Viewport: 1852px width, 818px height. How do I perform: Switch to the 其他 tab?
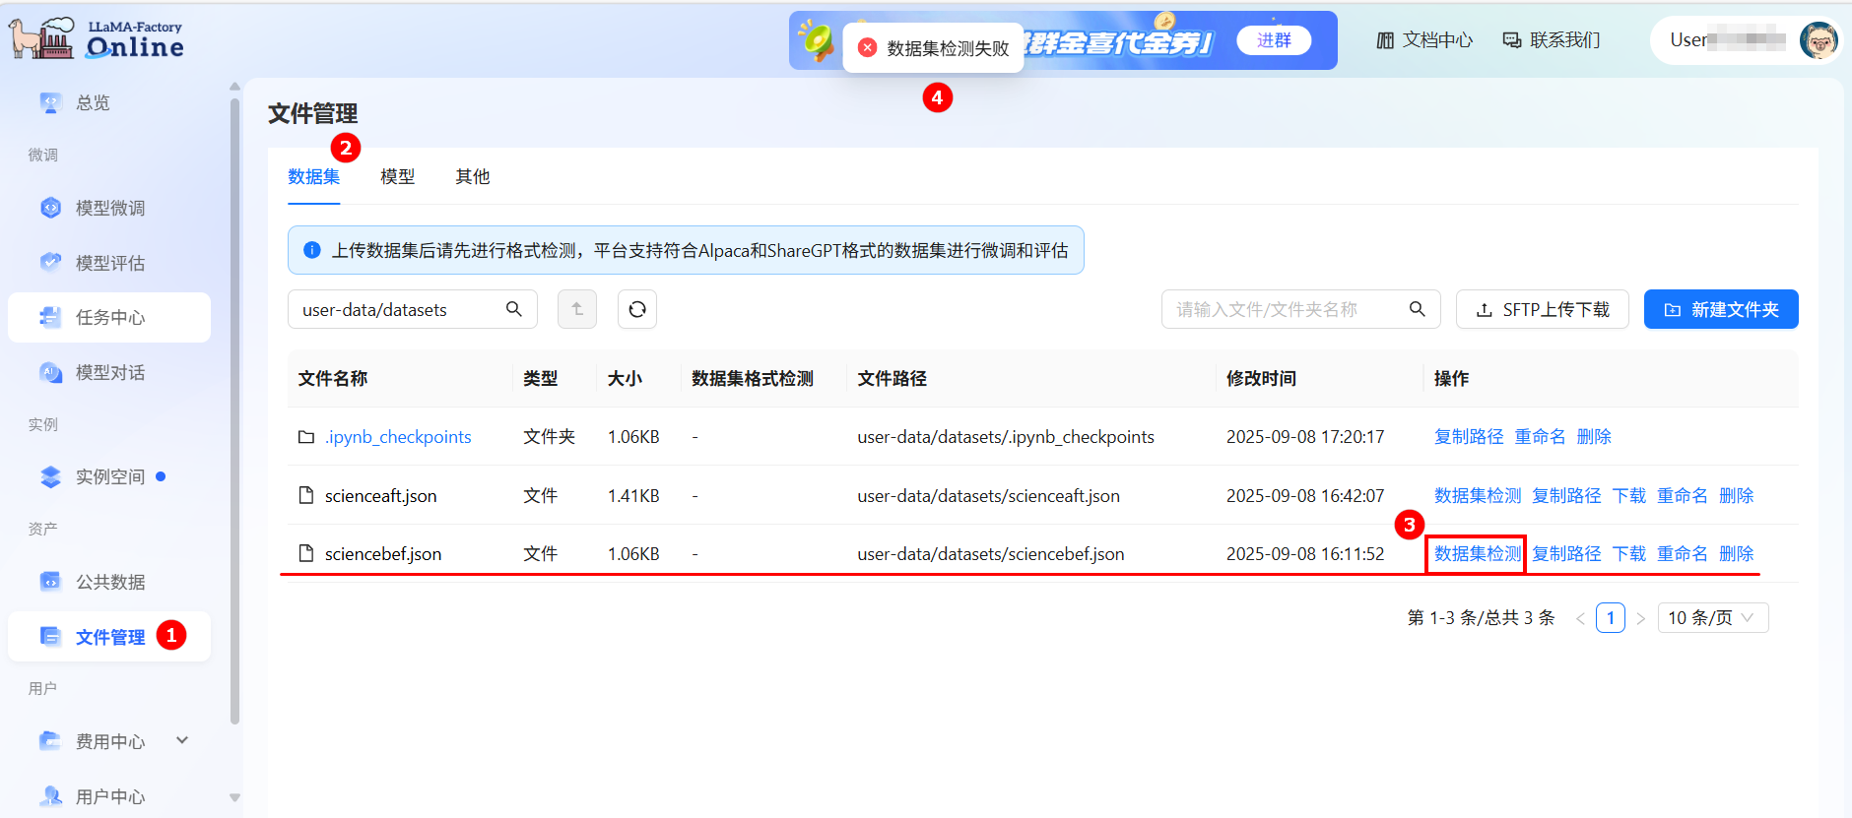472,177
